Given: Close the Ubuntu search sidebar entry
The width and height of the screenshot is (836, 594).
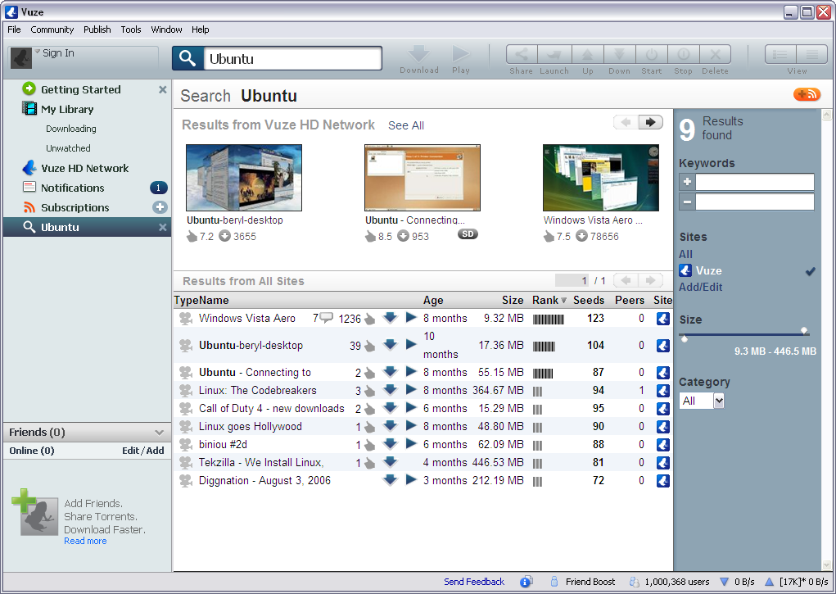Looking at the screenshot, I should point(163,227).
